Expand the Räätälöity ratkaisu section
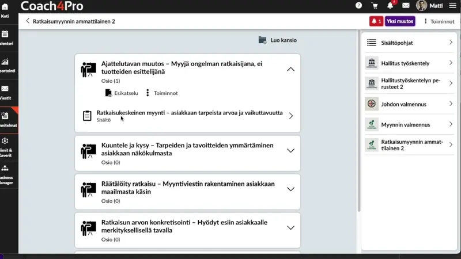 click(x=290, y=189)
